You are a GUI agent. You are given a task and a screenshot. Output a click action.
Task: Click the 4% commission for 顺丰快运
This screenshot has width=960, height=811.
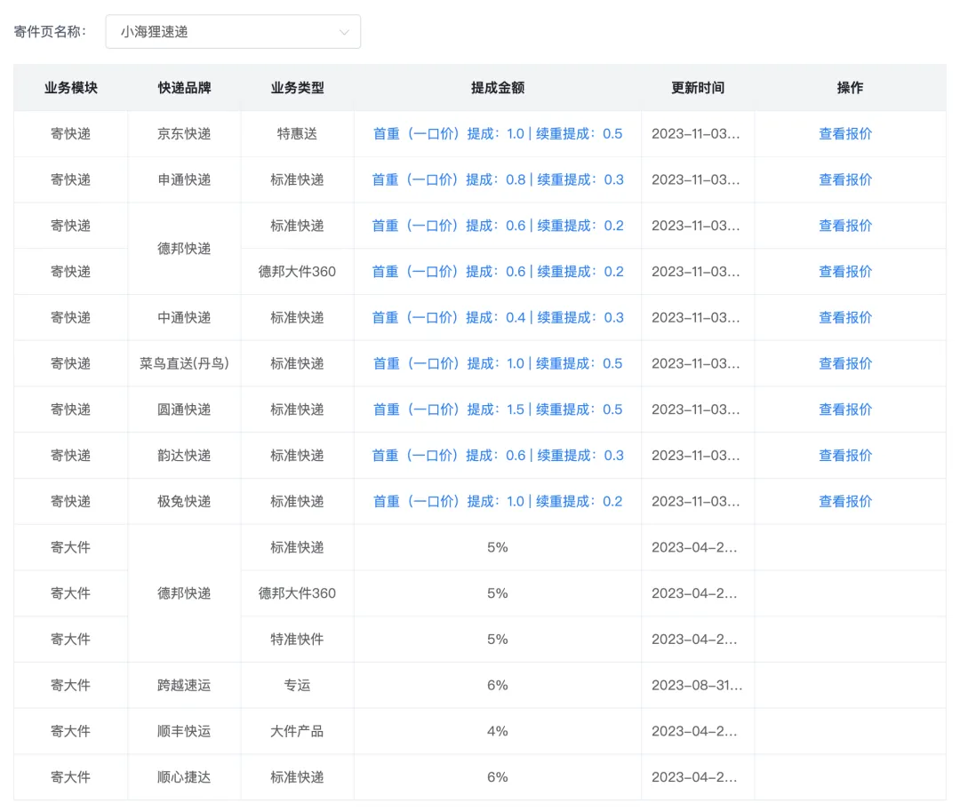tap(498, 731)
